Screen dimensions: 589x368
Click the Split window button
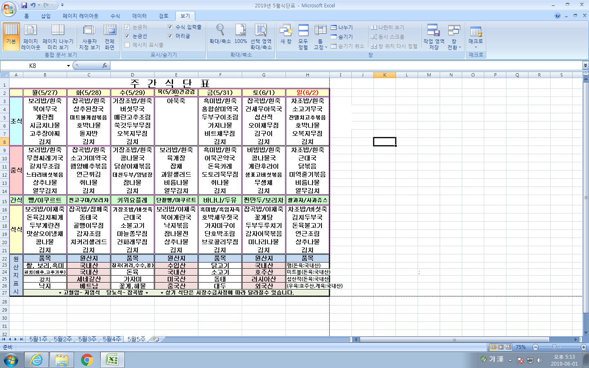point(342,27)
